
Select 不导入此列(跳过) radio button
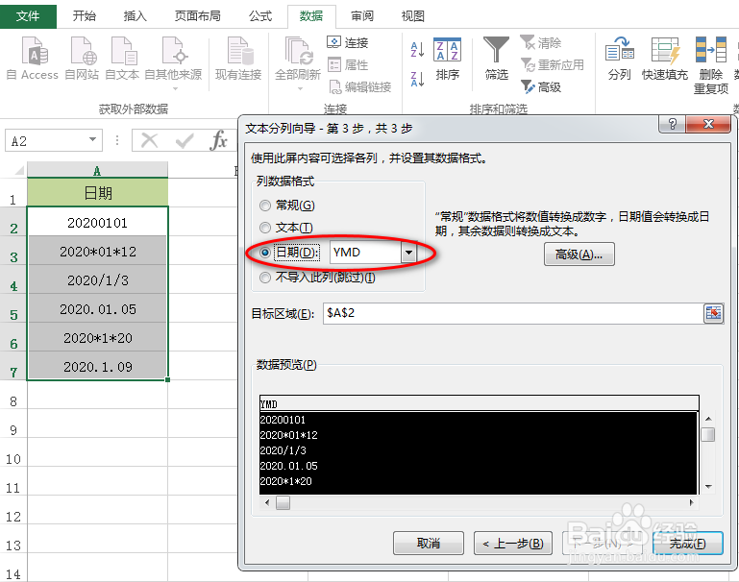point(265,278)
